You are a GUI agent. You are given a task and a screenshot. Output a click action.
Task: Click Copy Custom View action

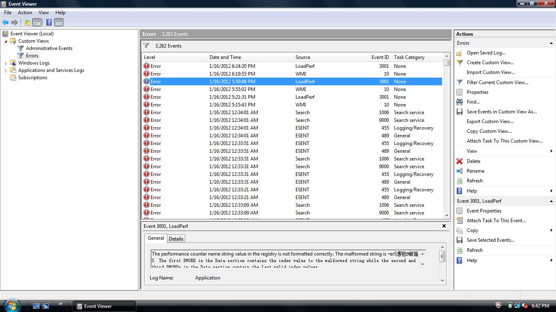click(489, 131)
